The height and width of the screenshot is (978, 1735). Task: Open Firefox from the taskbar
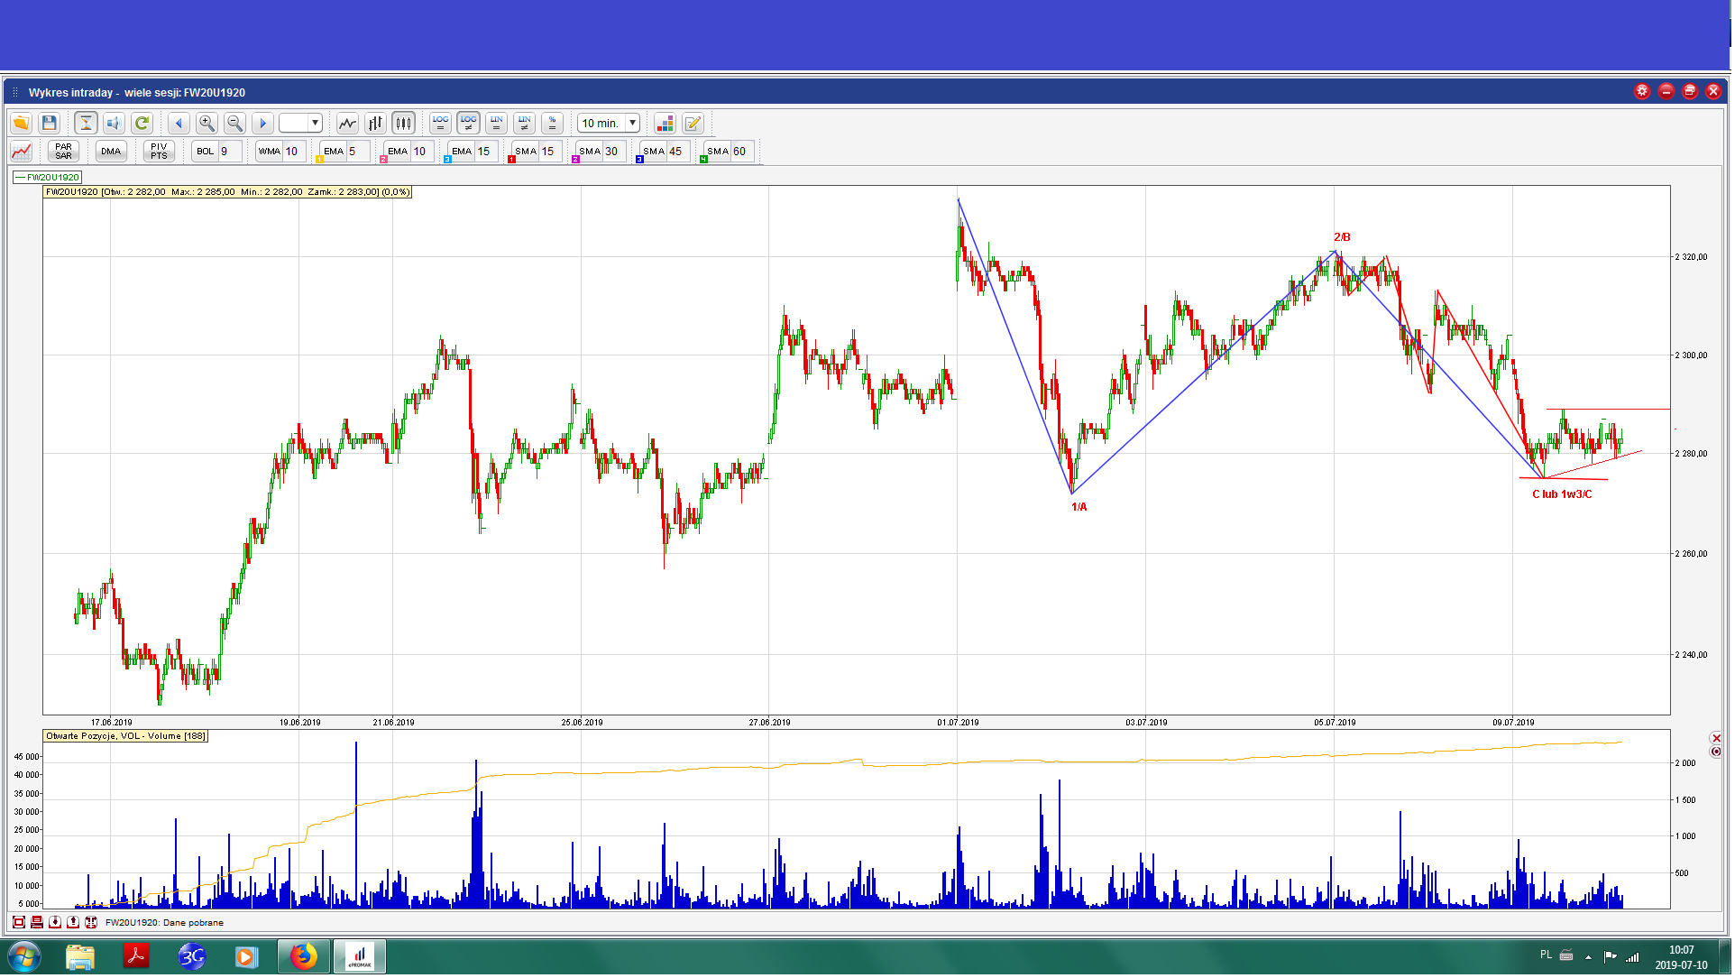[x=304, y=957]
